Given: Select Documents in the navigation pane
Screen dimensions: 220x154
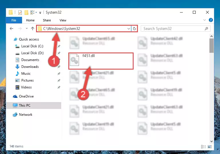Looking at the screenshot, I should pyautogui.click(x=30, y=60).
